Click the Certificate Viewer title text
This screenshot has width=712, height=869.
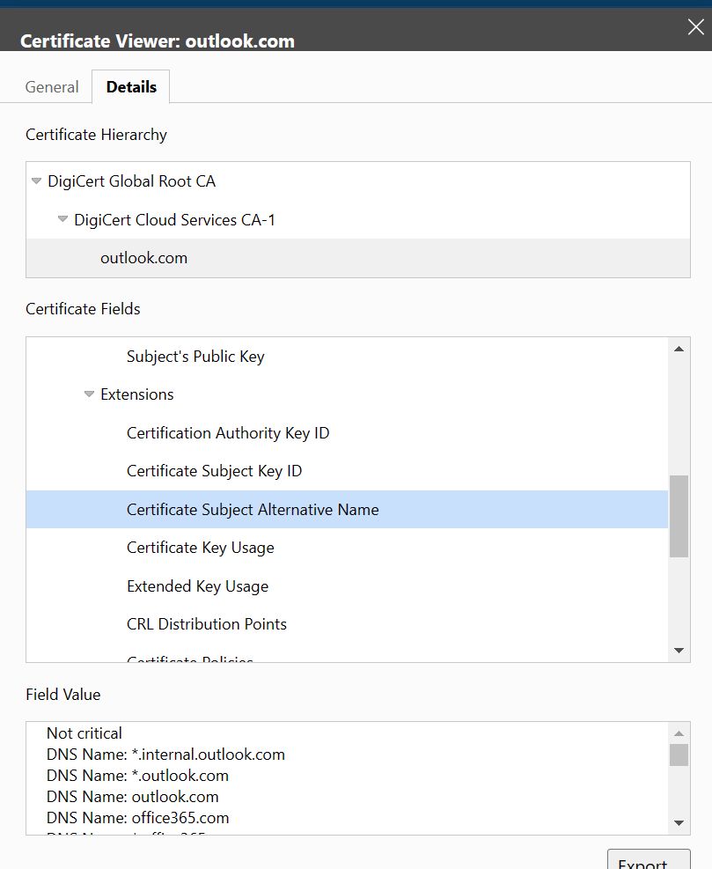158,41
